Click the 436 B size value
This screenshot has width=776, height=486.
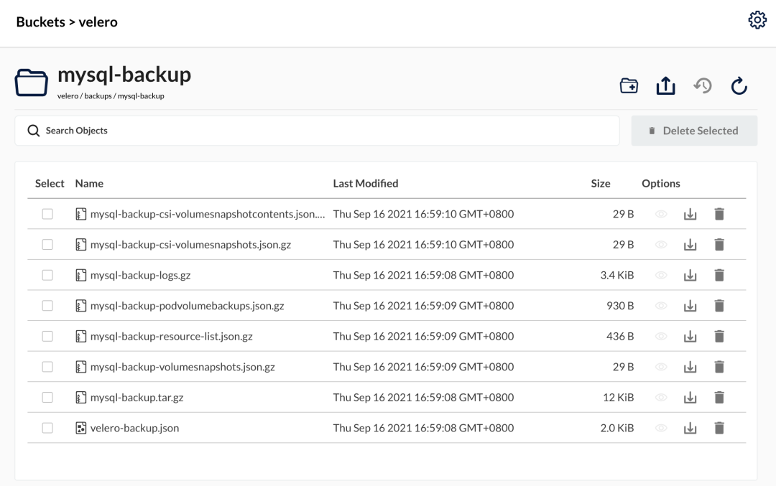click(620, 337)
